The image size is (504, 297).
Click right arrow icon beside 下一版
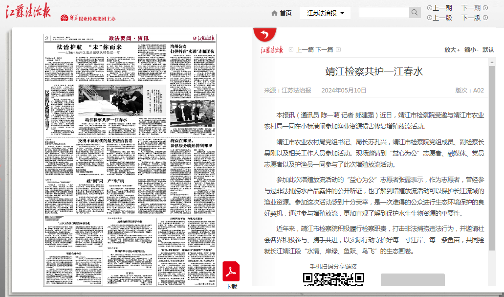485,18
